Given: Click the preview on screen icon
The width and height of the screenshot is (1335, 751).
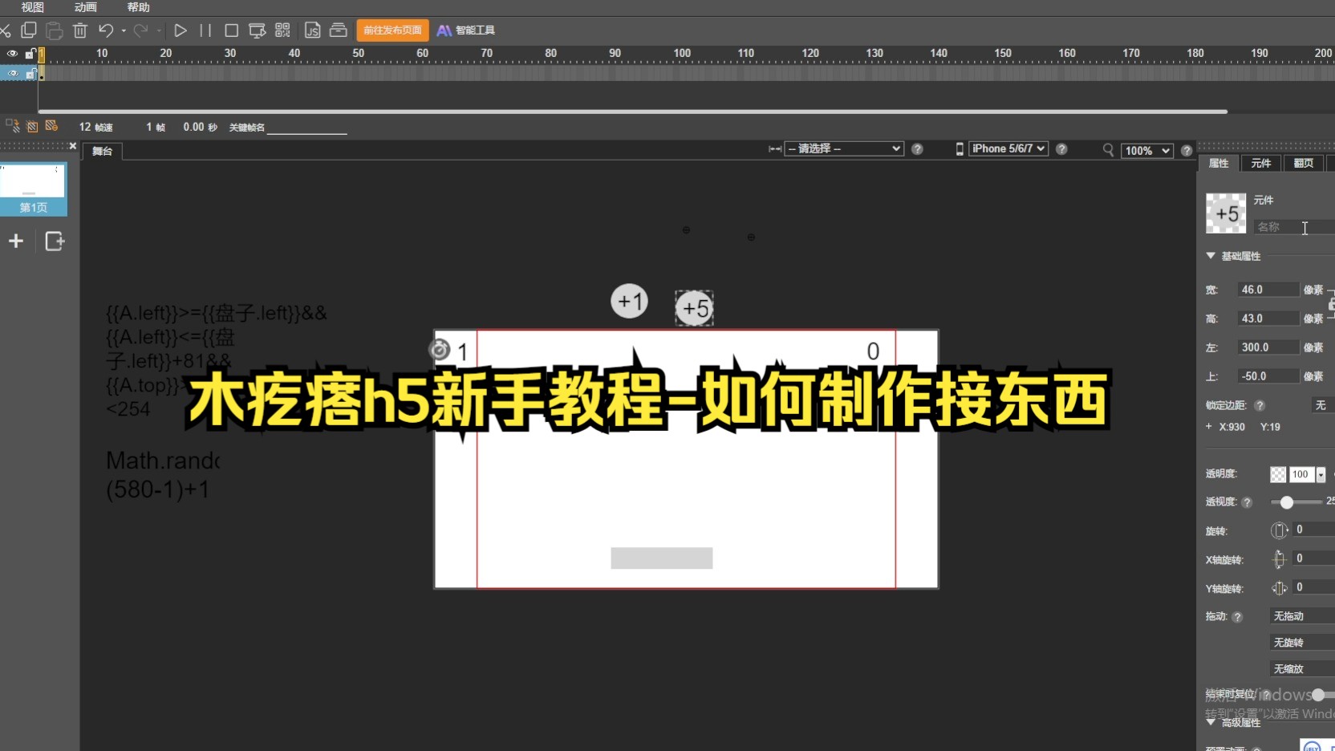Looking at the screenshot, I should [257, 30].
